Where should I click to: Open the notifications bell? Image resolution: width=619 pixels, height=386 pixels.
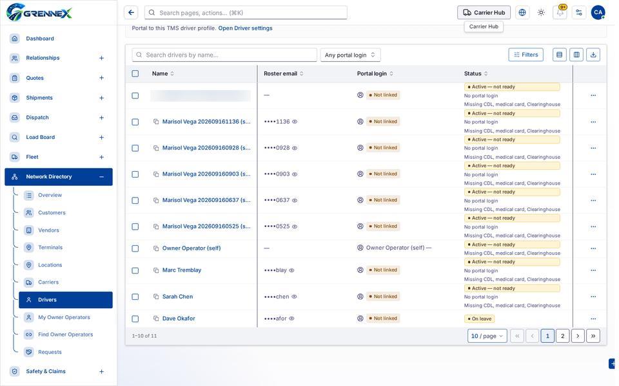click(560, 13)
